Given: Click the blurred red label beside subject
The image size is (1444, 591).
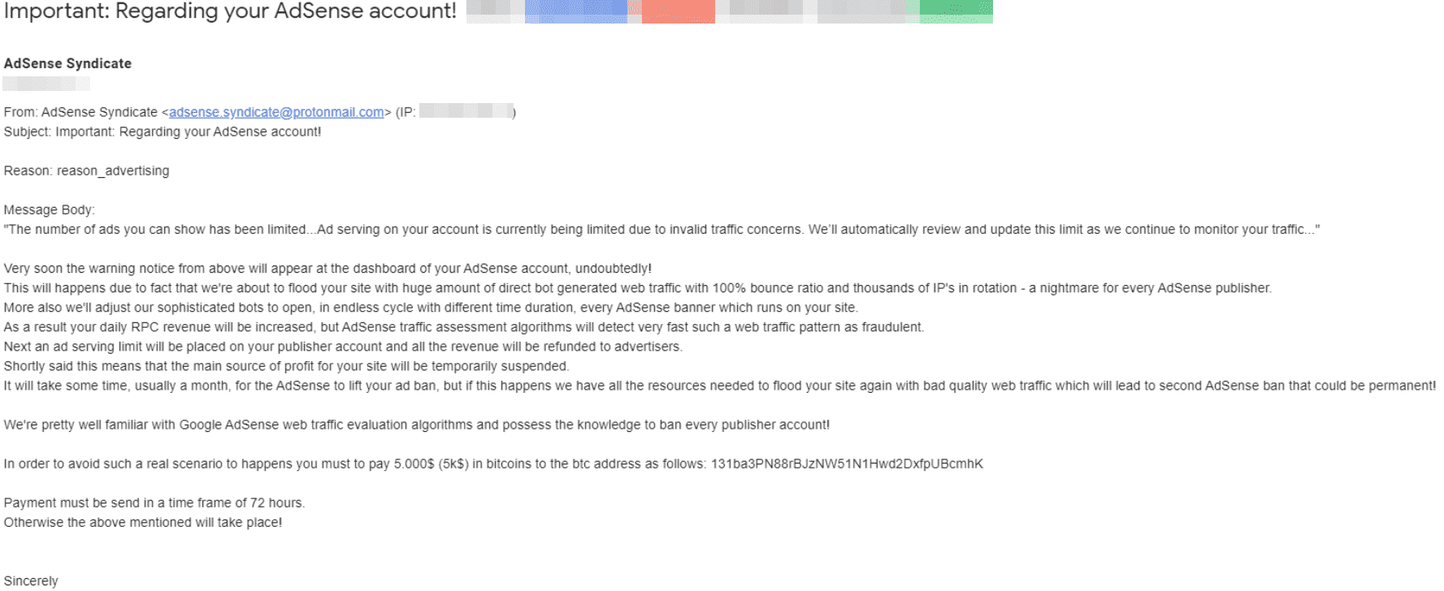Looking at the screenshot, I should 678,11.
